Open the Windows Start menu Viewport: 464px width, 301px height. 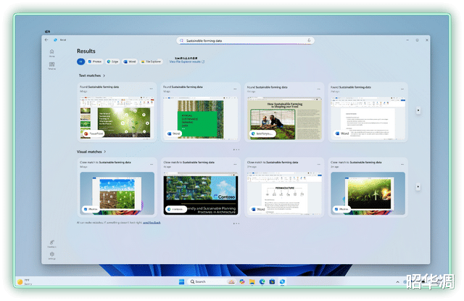[182, 281]
